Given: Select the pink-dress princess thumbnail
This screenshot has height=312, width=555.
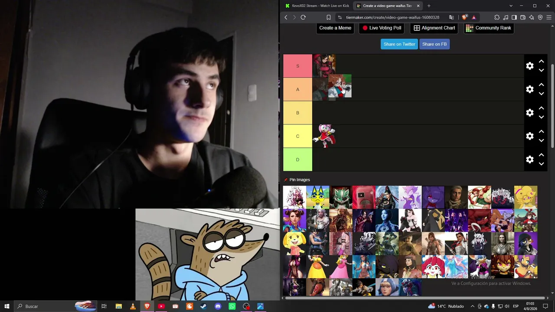Looking at the screenshot, I should pyautogui.click(x=340, y=266).
